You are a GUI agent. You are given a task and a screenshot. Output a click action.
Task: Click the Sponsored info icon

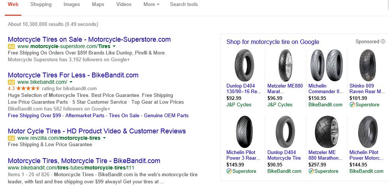pyautogui.click(x=383, y=42)
